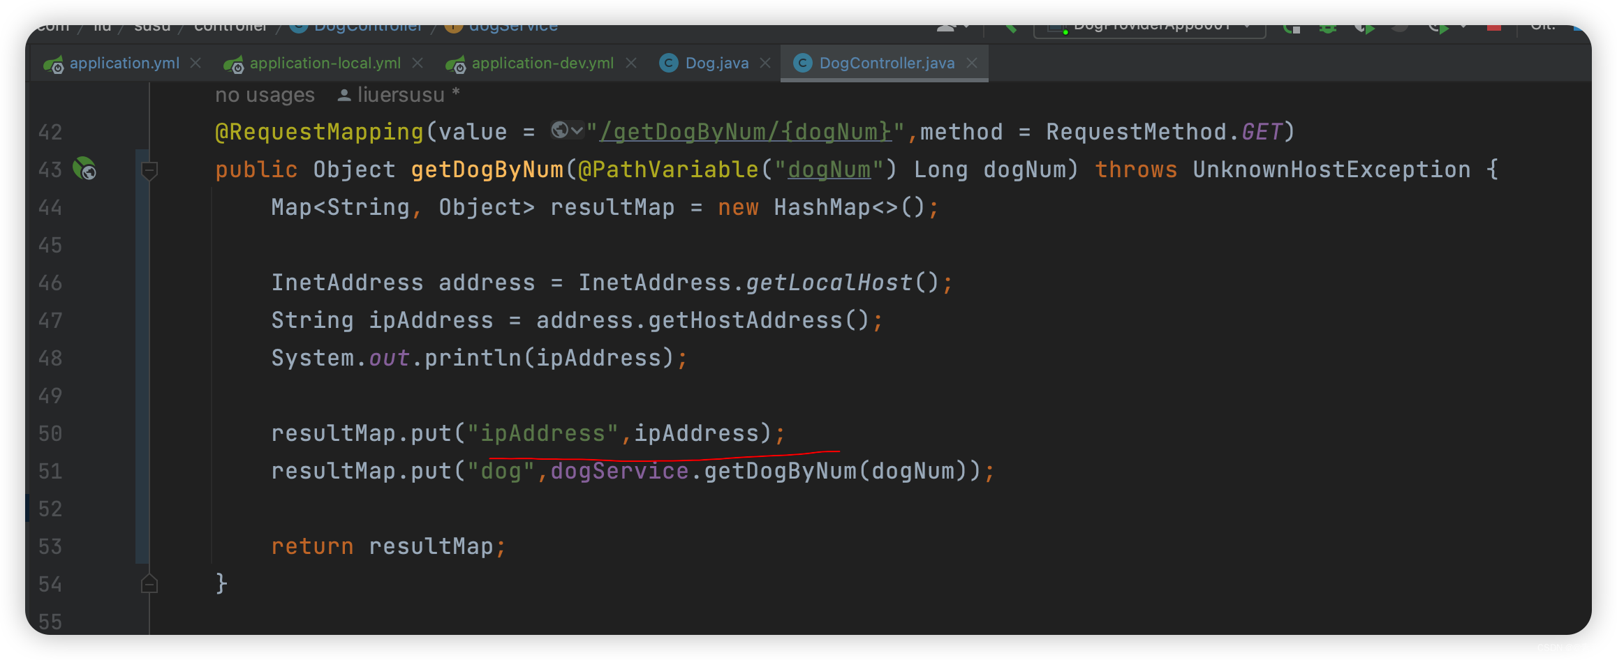Click the closing brace on line 54
The width and height of the screenshot is (1617, 660).
coord(221,583)
